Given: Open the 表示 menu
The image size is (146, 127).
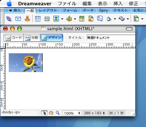Looking at the screenshot, I should (103, 4).
